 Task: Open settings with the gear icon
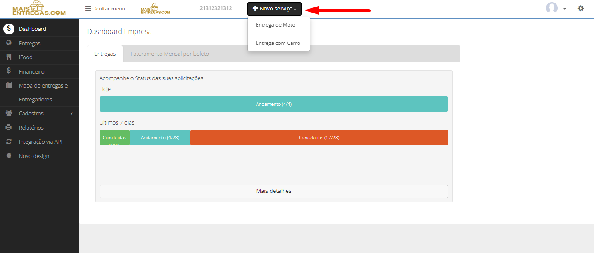pyautogui.click(x=580, y=8)
